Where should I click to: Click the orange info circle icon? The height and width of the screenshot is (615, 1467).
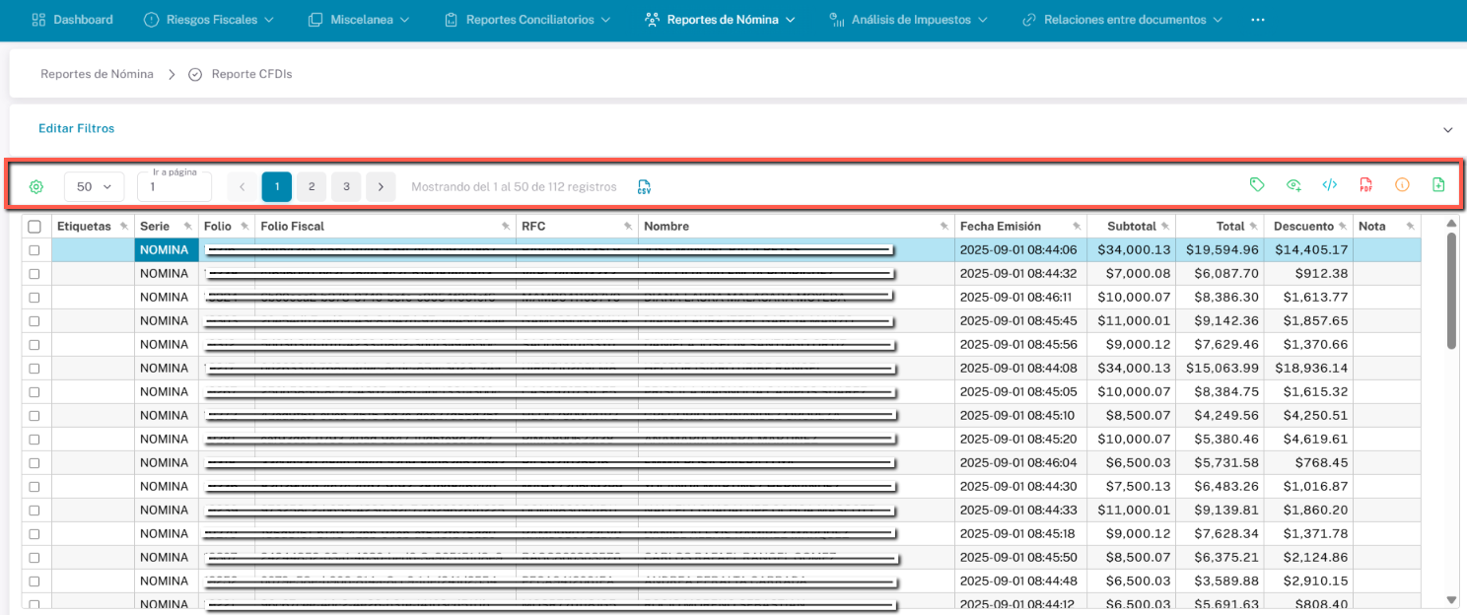pos(1402,184)
